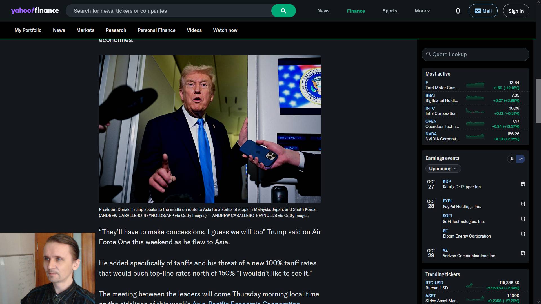
Task: Switch earnings events to trending view
Action: tap(520, 159)
